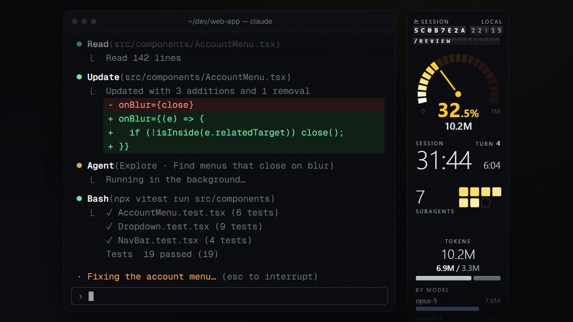Click the Update(src/components/AccountMenu.tsx) line
Image resolution: width=573 pixels, height=322 pixels.
[x=189, y=77]
